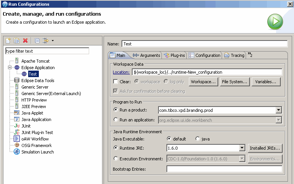This screenshot has width=294, height=184.
Task: Select the Runtime JRE radio button
Action: pyautogui.click(x=116, y=148)
